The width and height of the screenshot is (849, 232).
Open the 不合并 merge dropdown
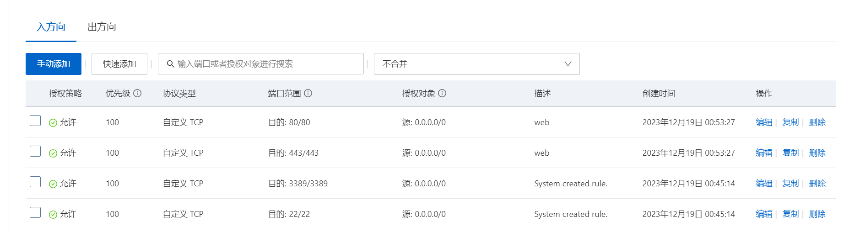[476, 64]
